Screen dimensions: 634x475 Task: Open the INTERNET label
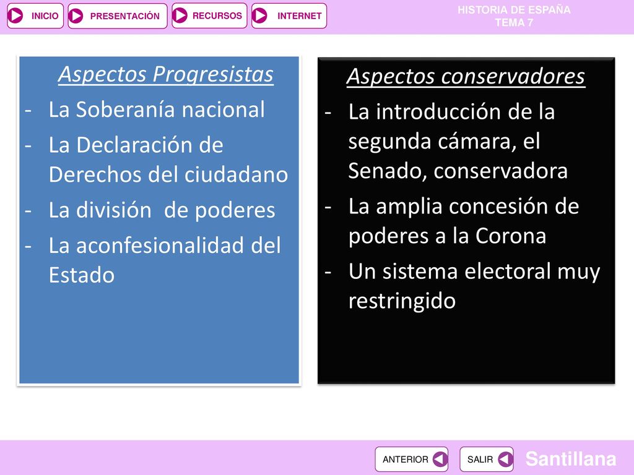click(x=299, y=16)
